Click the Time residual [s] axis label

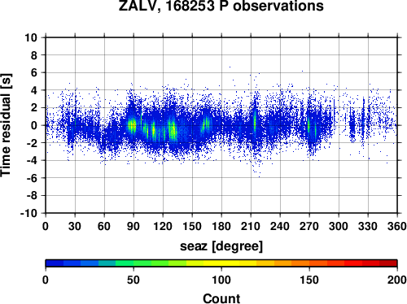[6, 125]
